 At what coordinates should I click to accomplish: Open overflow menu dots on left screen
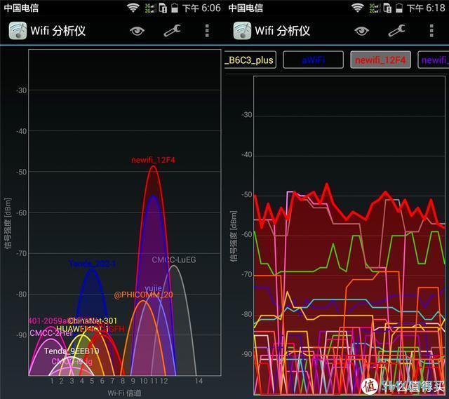click(x=207, y=31)
